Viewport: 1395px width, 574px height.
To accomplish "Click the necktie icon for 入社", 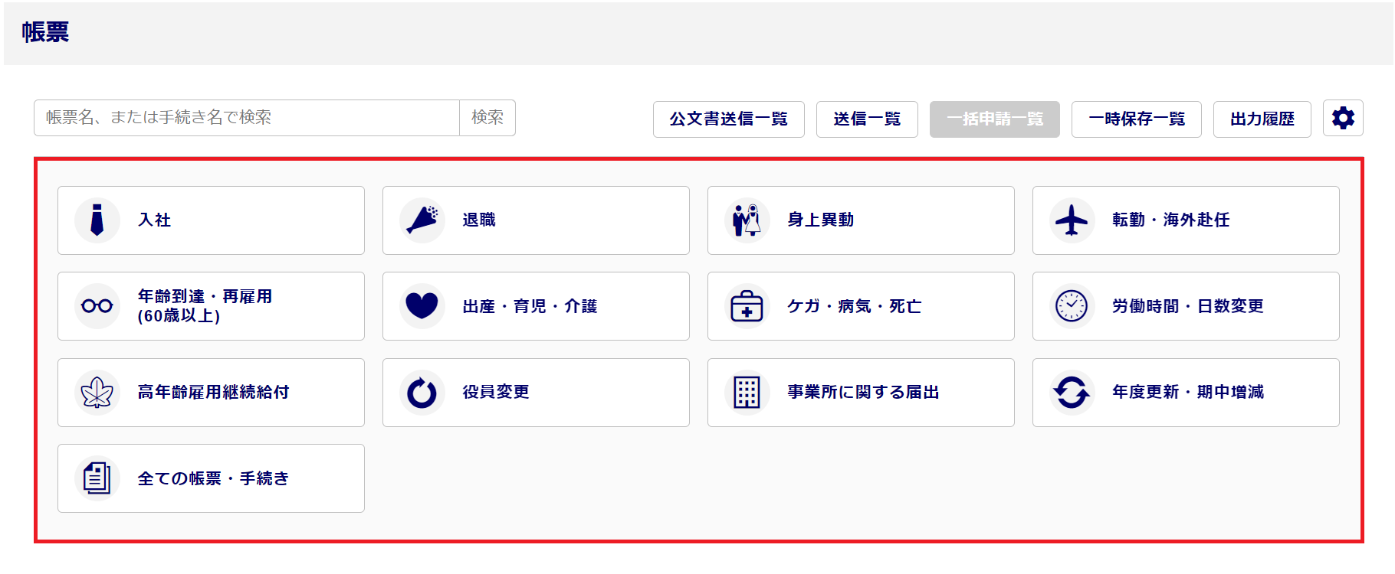I will (97, 220).
